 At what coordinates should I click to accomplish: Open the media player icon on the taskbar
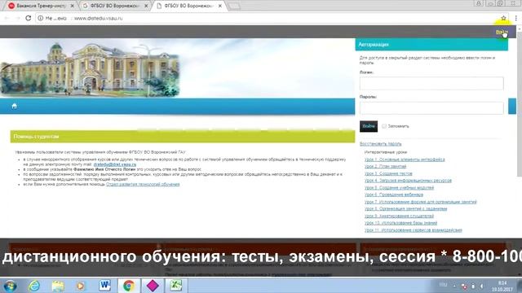tap(81, 286)
